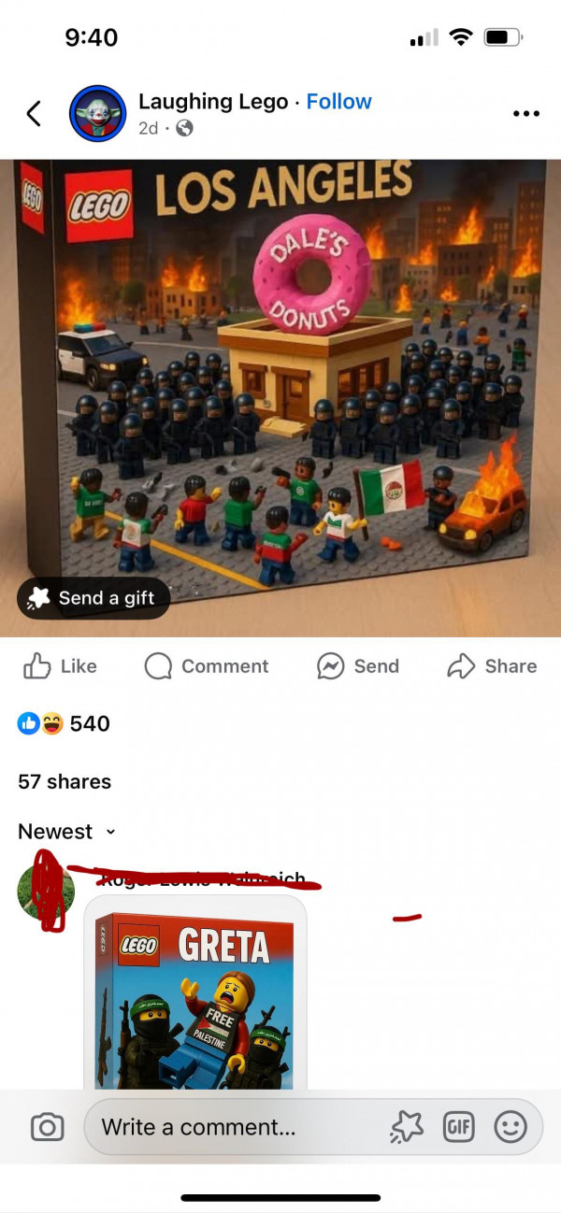Go back using the left arrow
Viewport: 561px width, 1213px height.
pos(34,114)
